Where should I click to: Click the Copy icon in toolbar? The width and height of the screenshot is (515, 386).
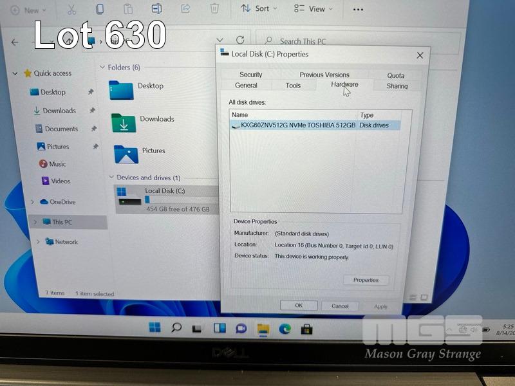[99, 9]
